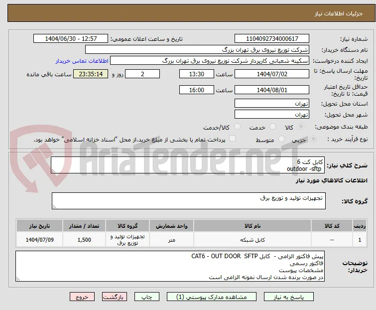The height and width of the screenshot is (310, 376).
Task: Select the کالا radio button
Action: 301,127
